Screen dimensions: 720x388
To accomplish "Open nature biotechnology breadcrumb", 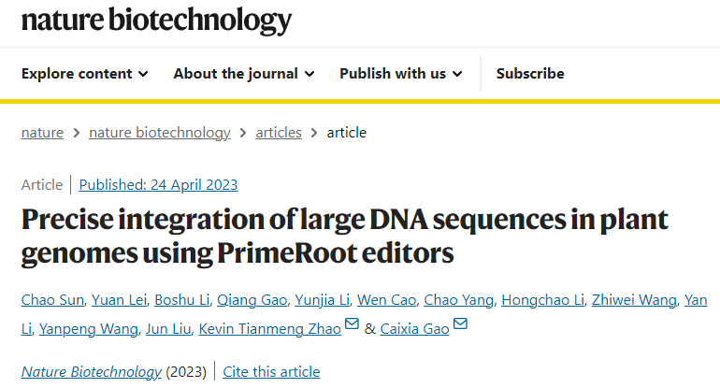I will coord(159,133).
